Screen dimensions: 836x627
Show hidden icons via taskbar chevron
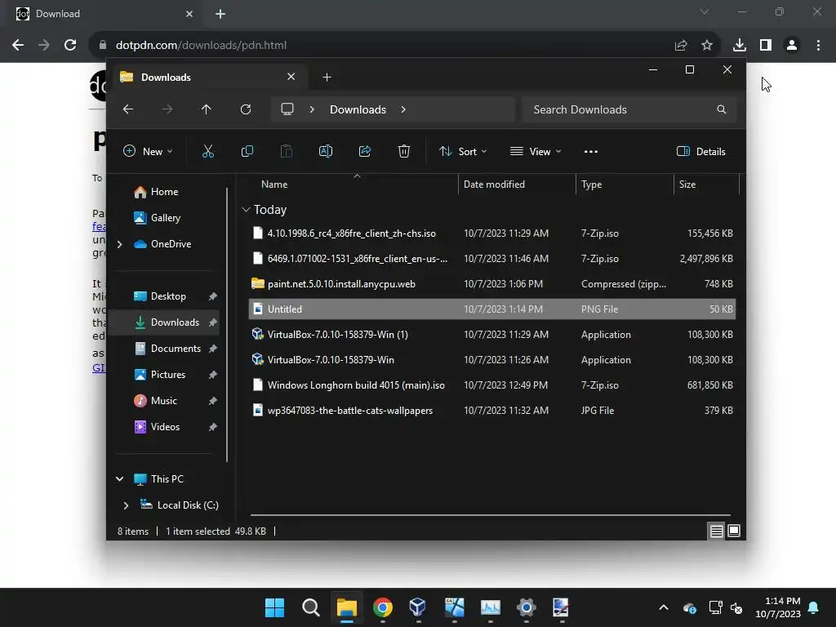click(x=663, y=607)
